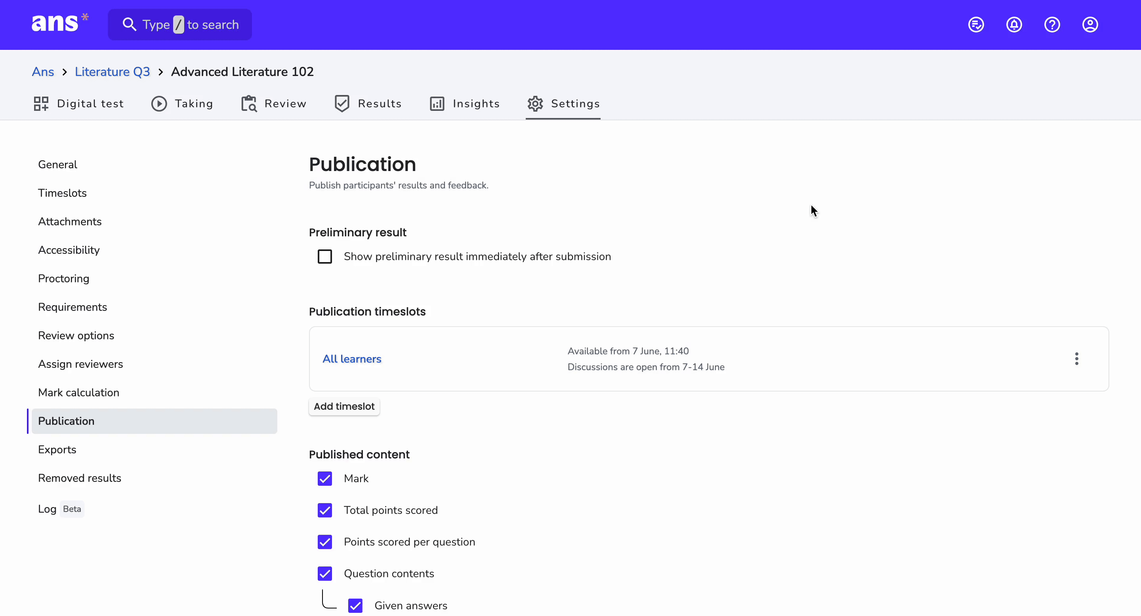Open the All learners timeslot options menu
Image resolution: width=1141 pixels, height=616 pixels.
[1076, 358]
